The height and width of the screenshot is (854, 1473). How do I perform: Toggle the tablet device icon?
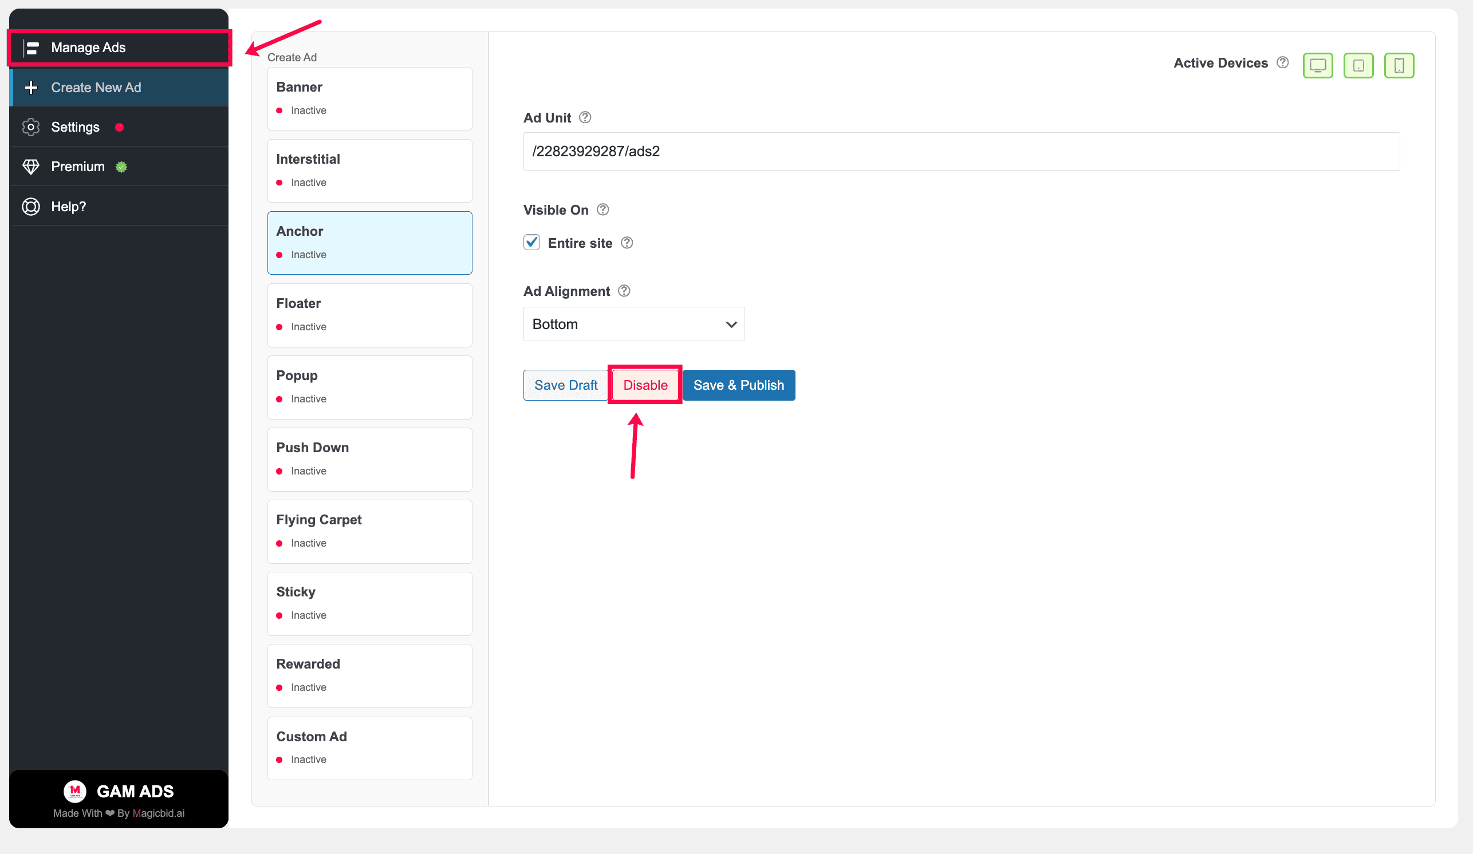[1358, 65]
